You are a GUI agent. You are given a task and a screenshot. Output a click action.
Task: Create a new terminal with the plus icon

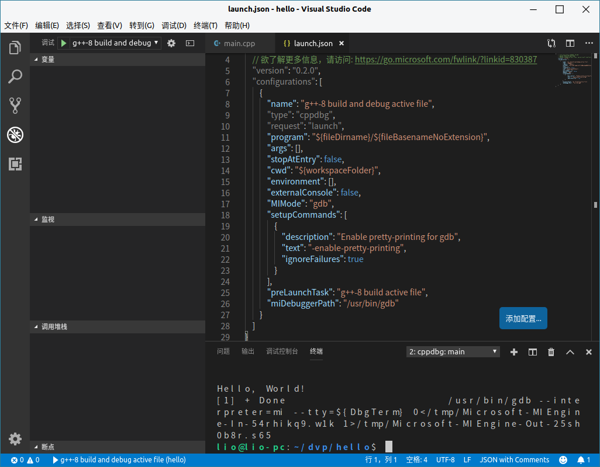(513, 351)
